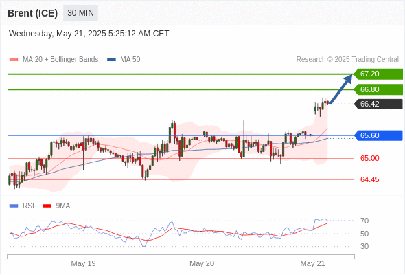Click the green 67.20 resistance price tag
Screen dimensions: 405x275
pyautogui.click(x=378, y=74)
